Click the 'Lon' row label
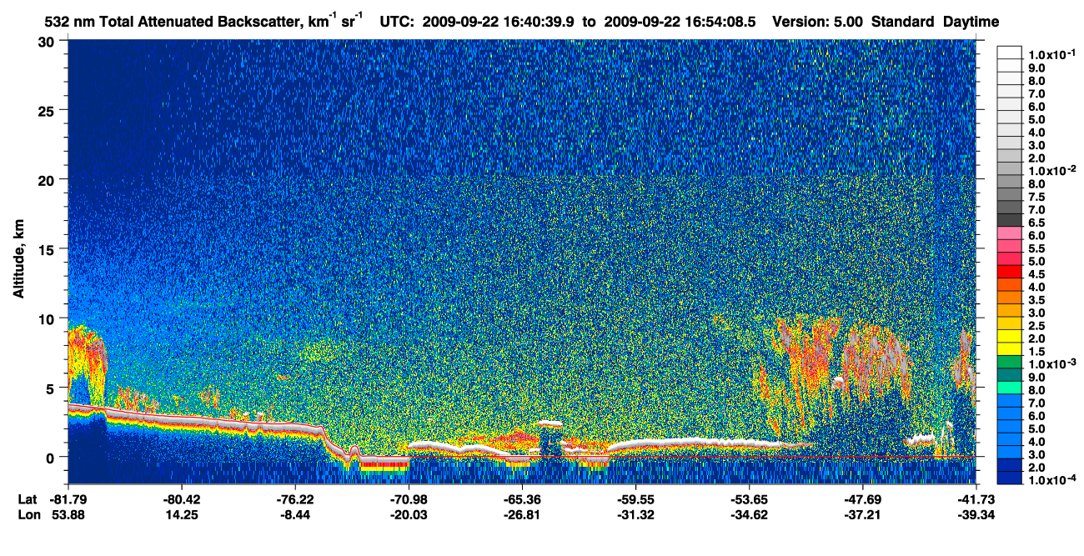1084x556 pixels. [x=28, y=515]
